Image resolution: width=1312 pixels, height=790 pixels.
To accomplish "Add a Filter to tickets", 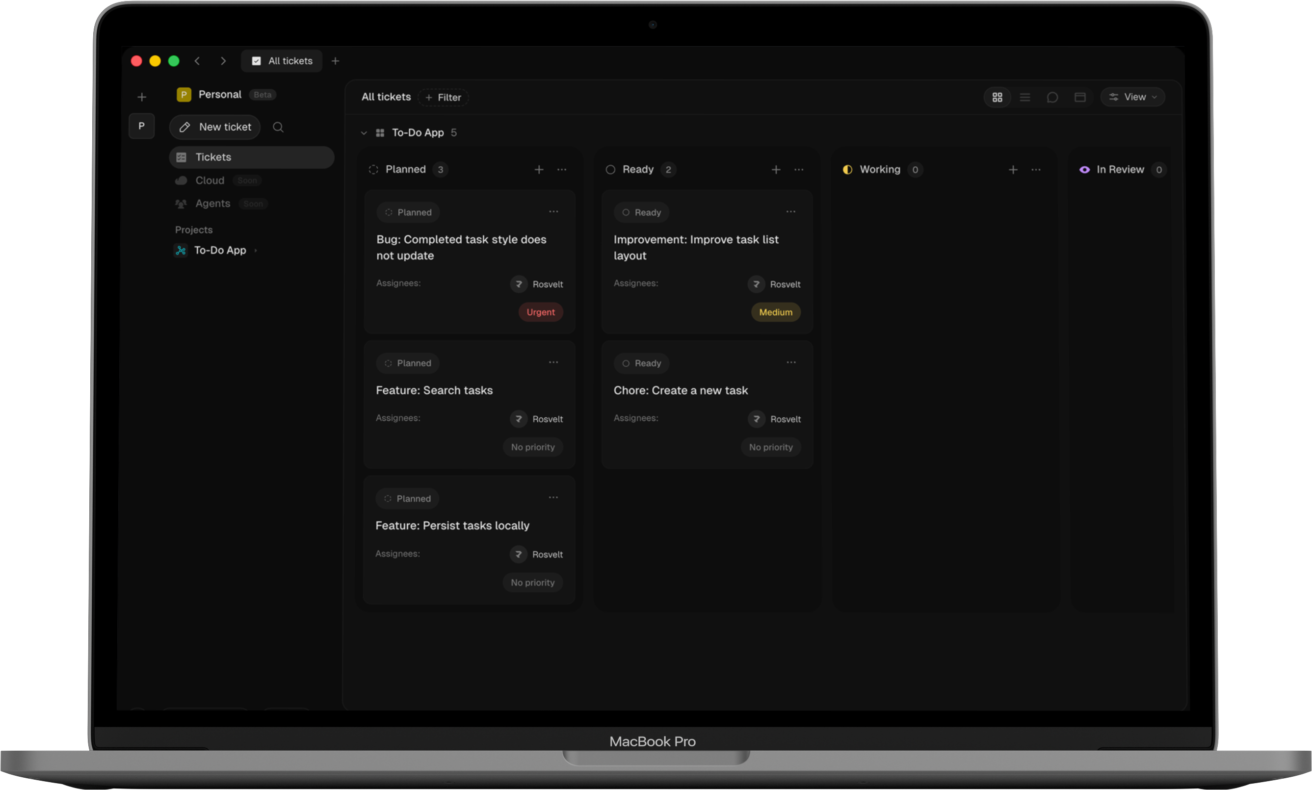I will [x=443, y=98].
